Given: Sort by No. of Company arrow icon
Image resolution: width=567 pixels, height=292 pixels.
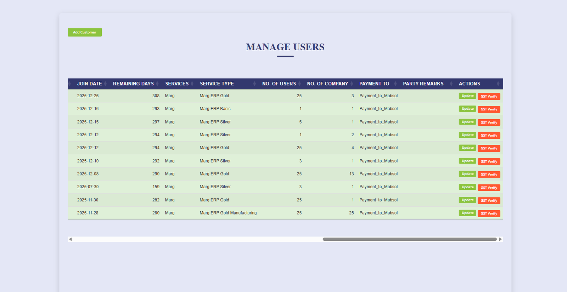Looking at the screenshot, I should pyautogui.click(x=352, y=84).
